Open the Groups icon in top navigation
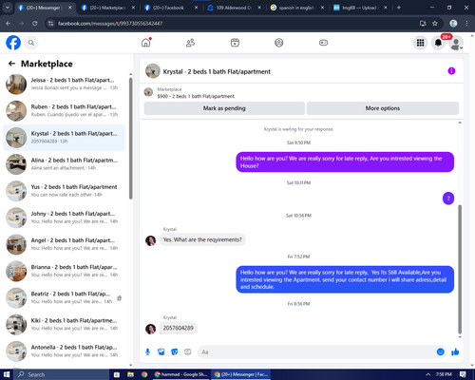The width and height of the screenshot is (475, 380). [x=279, y=43]
